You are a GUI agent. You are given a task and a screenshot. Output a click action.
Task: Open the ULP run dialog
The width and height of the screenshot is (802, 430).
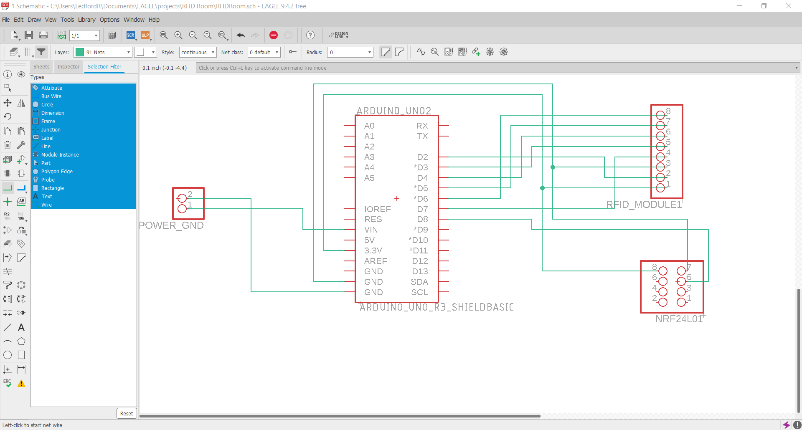[x=146, y=35]
